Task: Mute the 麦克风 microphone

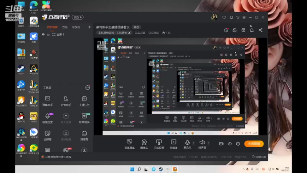Action: (x=187, y=144)
